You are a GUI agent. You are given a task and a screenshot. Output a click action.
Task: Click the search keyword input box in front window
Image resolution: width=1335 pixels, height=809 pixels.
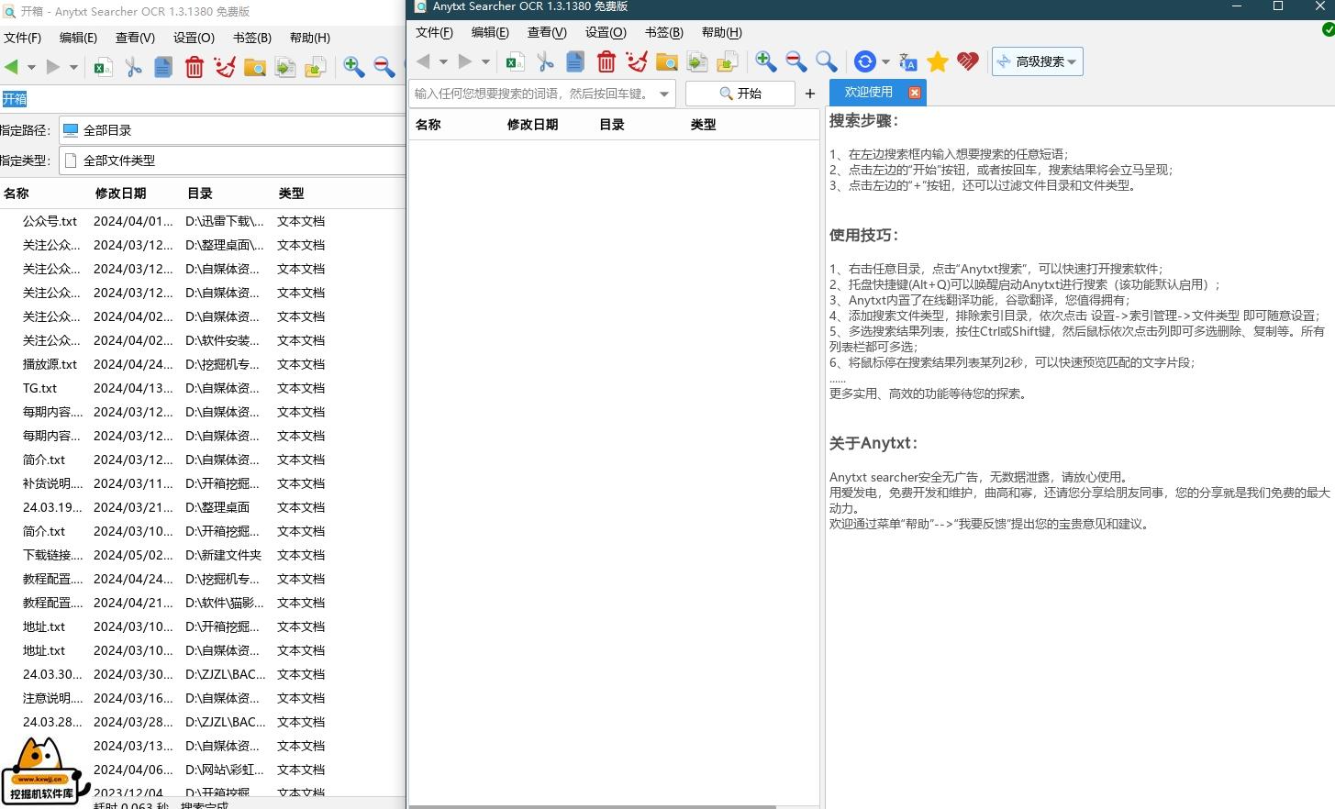532,94
